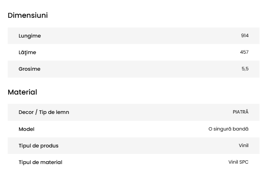The width and height of the screenshot is (266, 181).
Task: Select the Lungime label
Action: pos(30,36)
